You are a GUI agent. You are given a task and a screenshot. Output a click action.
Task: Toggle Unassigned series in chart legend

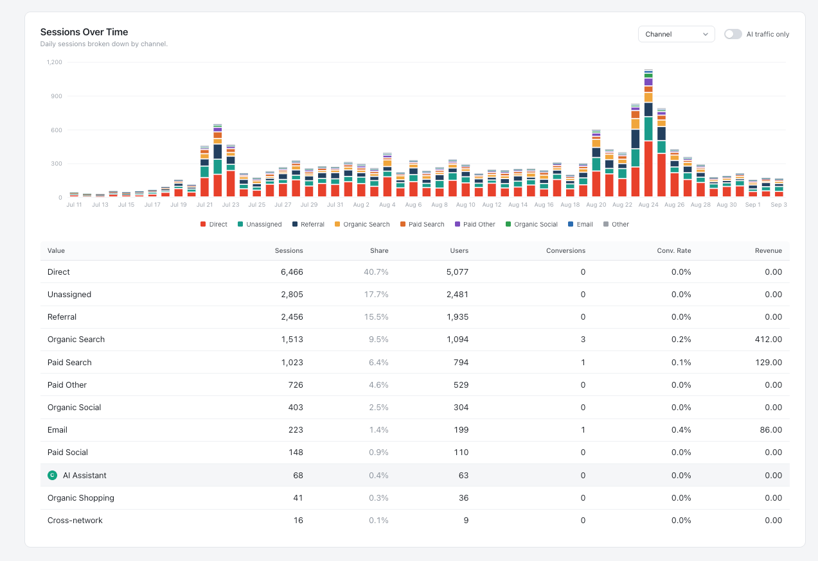(x=260, y=225)
